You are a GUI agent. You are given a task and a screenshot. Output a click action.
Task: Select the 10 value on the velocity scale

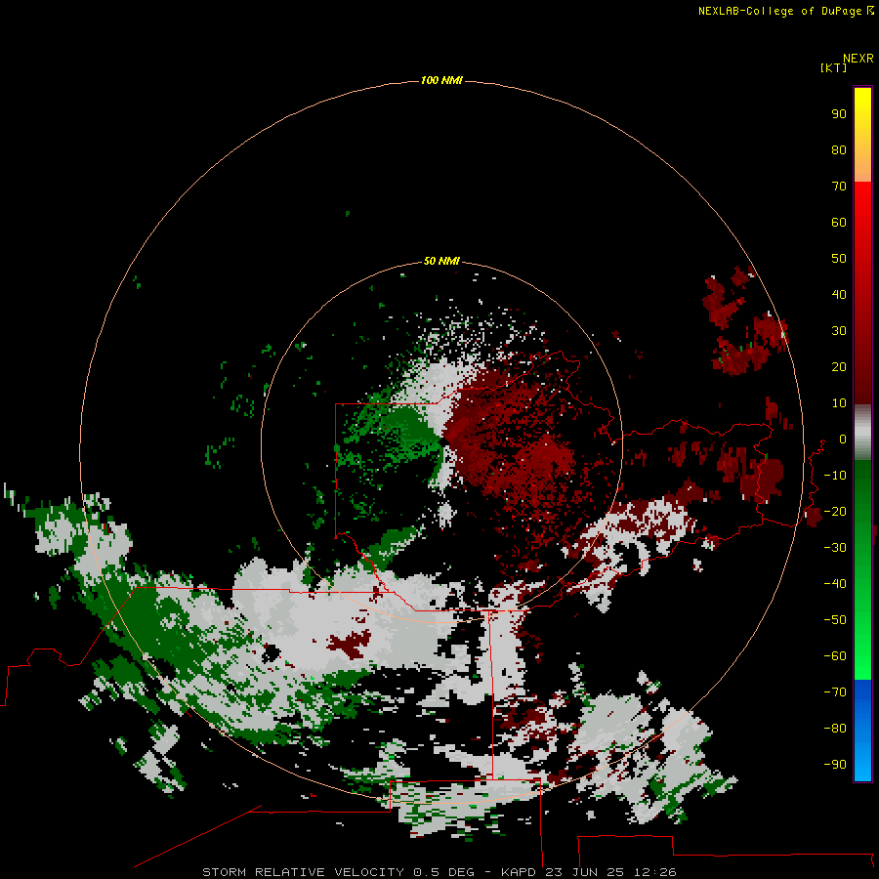839,403
